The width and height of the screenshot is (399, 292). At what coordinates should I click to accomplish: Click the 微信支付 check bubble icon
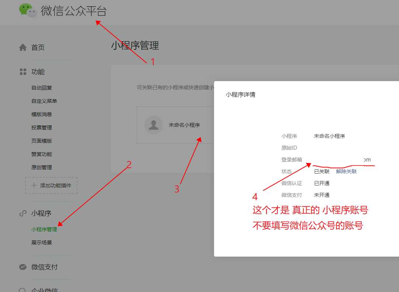(23, 267)
